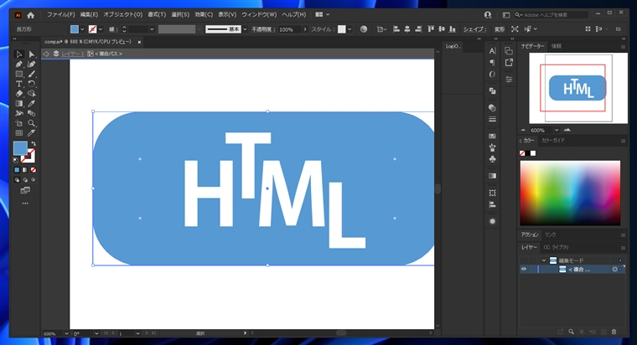Open status bar zoom dropdown
This screenshot has width=637, height=345.
(66, 333)
